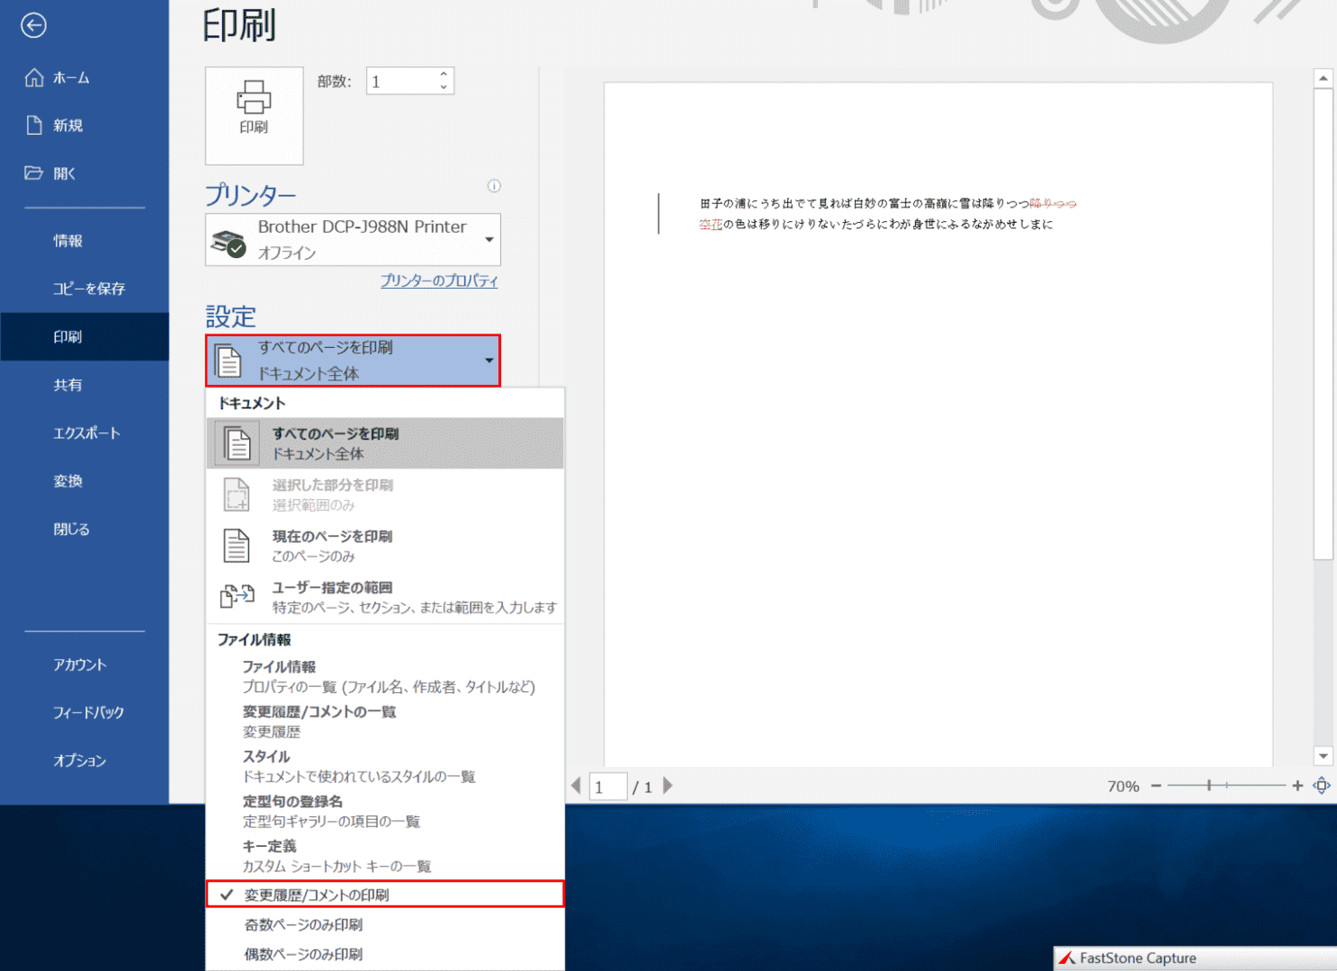
Task: Click the zoom slider handle
Action: pyautogui.click(x=1209, y=786)
